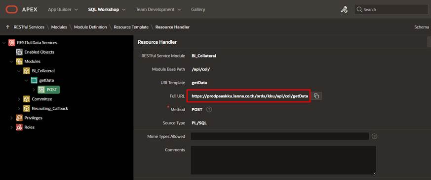
Task: Open the administration tools wrench icon
Action: 344,9
